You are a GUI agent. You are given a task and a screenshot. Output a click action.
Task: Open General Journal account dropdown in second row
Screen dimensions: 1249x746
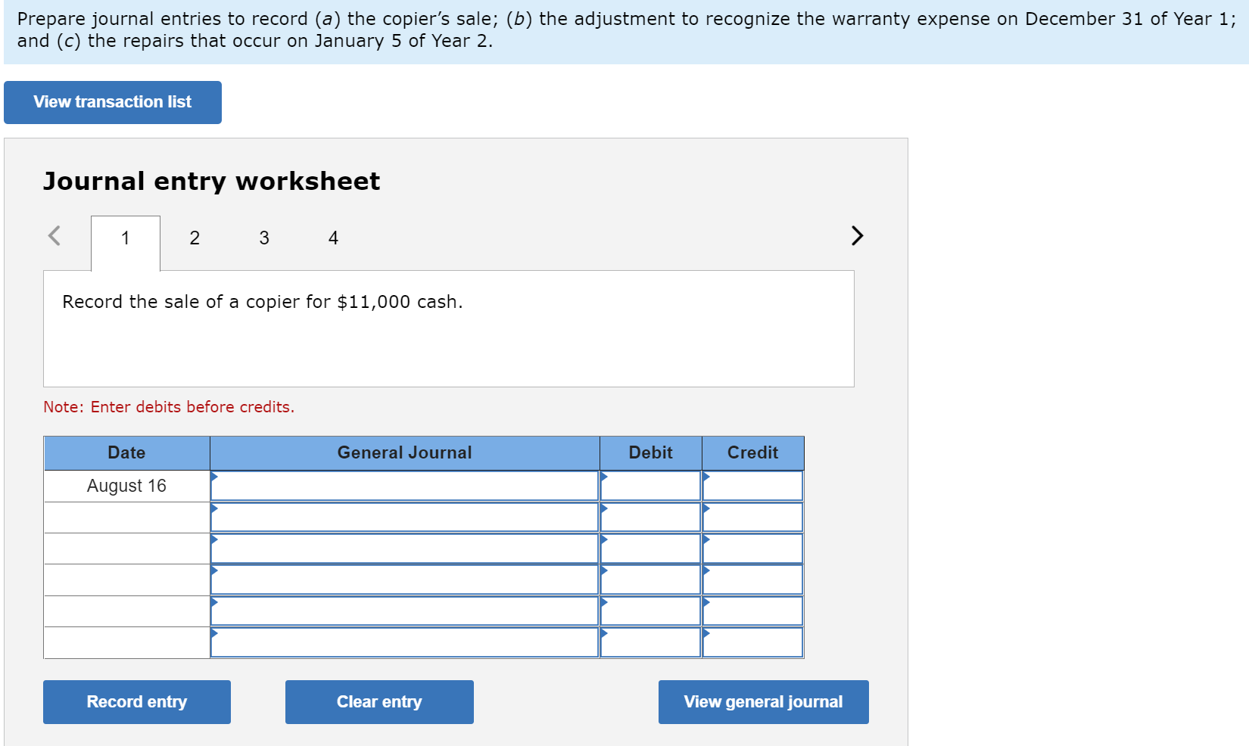(405, 518)
